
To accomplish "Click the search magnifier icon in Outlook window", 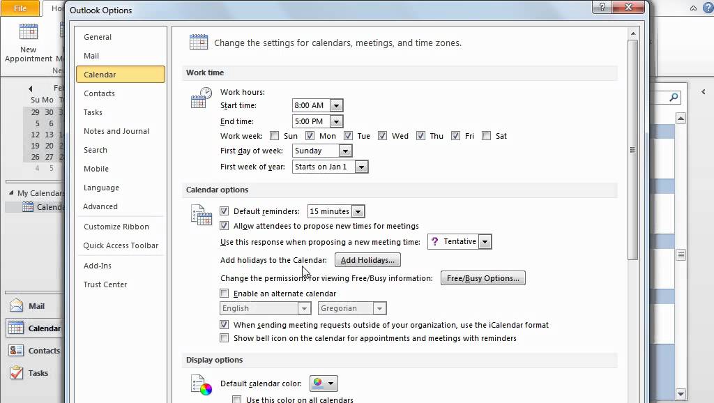I will 674,97.
